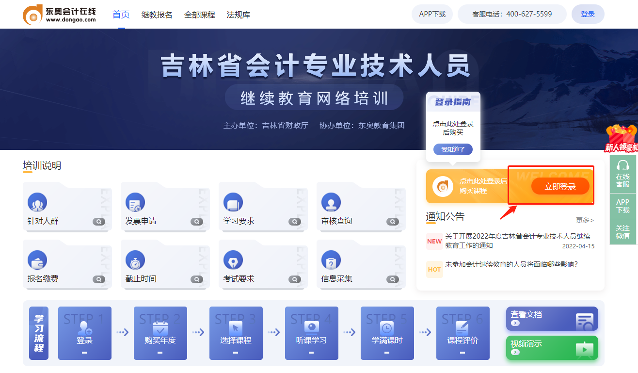The height and width of the screenshot is (373, 638).
Task: Open the 针对人群 card magnifier icon
Action: tap(99, 222)
